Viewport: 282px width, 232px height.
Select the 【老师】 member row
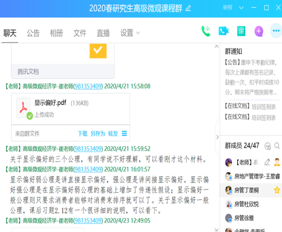pos(251,162)
